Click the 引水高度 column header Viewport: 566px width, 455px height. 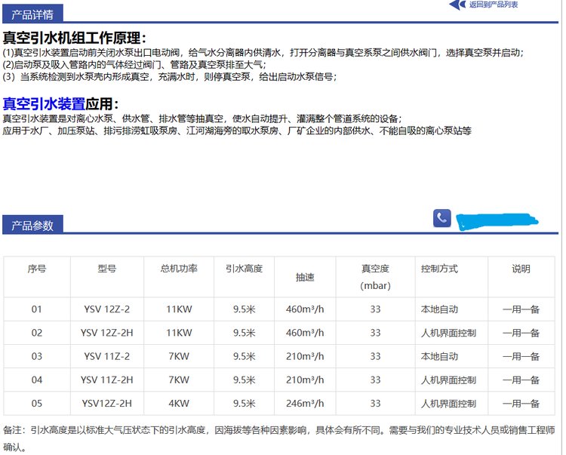(x=244, y=269)
